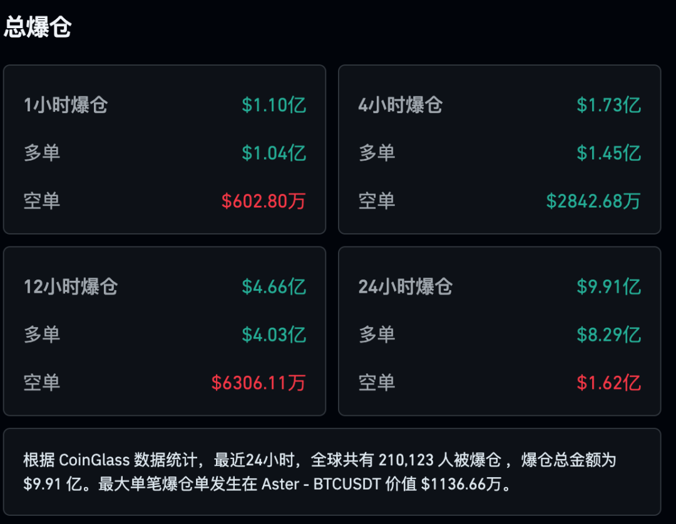Click the Aster - BTCUSDT text in summary
676x524 pixels.
(320, 485)
